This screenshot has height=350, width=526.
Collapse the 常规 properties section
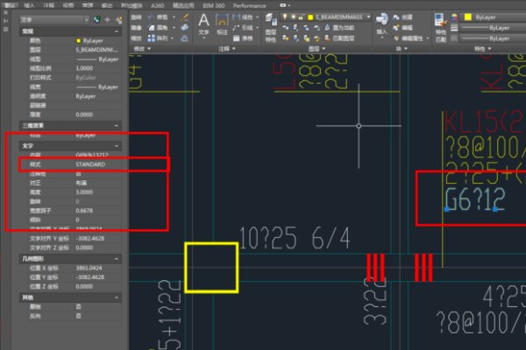[117, 31]
